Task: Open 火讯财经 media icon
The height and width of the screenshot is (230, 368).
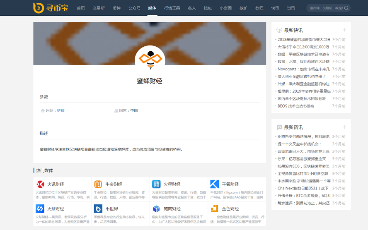Action: [41, 184]
